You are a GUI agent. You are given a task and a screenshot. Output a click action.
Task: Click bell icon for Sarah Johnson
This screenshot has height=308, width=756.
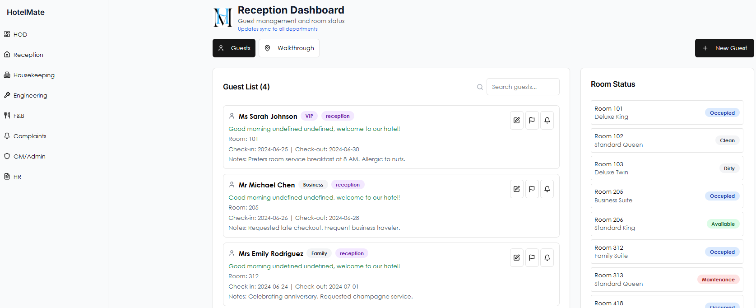tap(547, 120)
